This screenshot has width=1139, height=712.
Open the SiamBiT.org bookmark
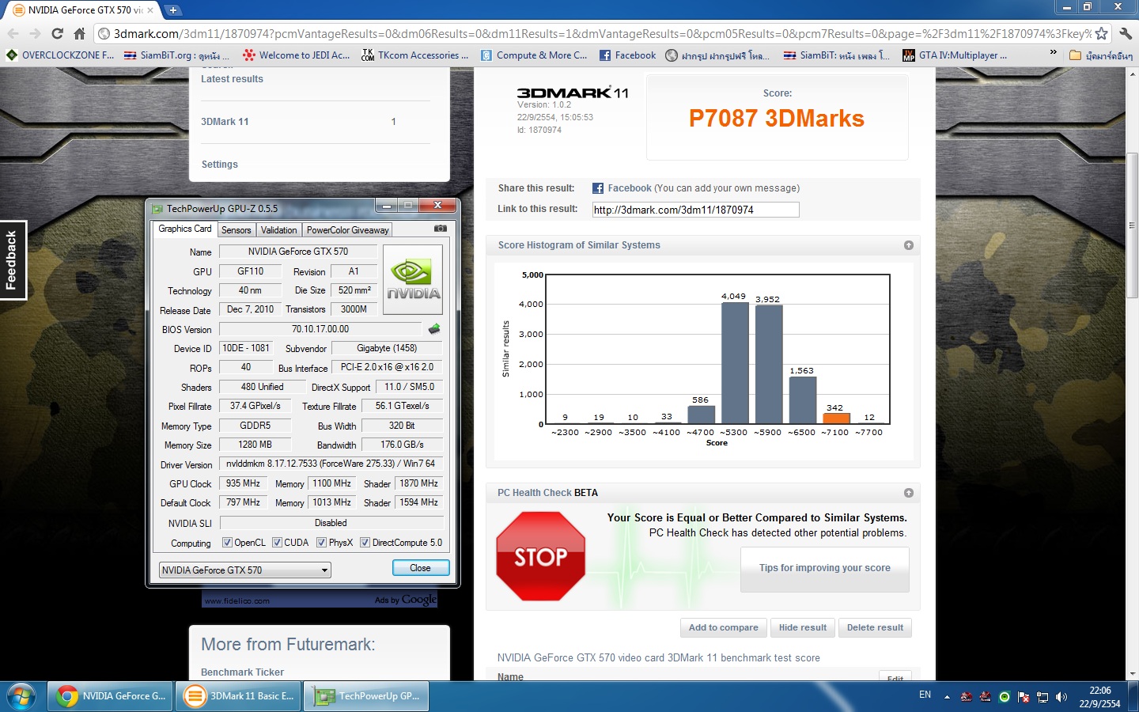[176, 55]
